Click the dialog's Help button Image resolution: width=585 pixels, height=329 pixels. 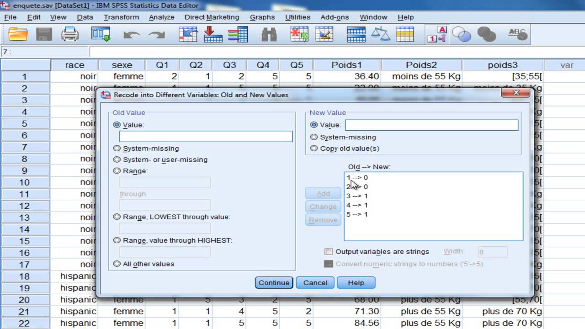coord(356,282)
